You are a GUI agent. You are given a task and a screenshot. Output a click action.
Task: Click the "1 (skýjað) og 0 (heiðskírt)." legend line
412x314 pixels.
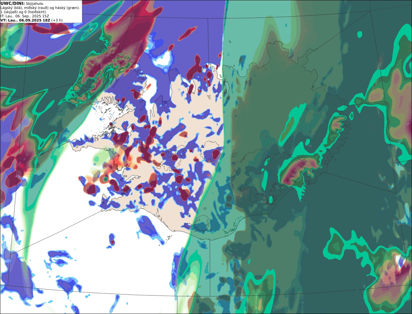(24, 12)
